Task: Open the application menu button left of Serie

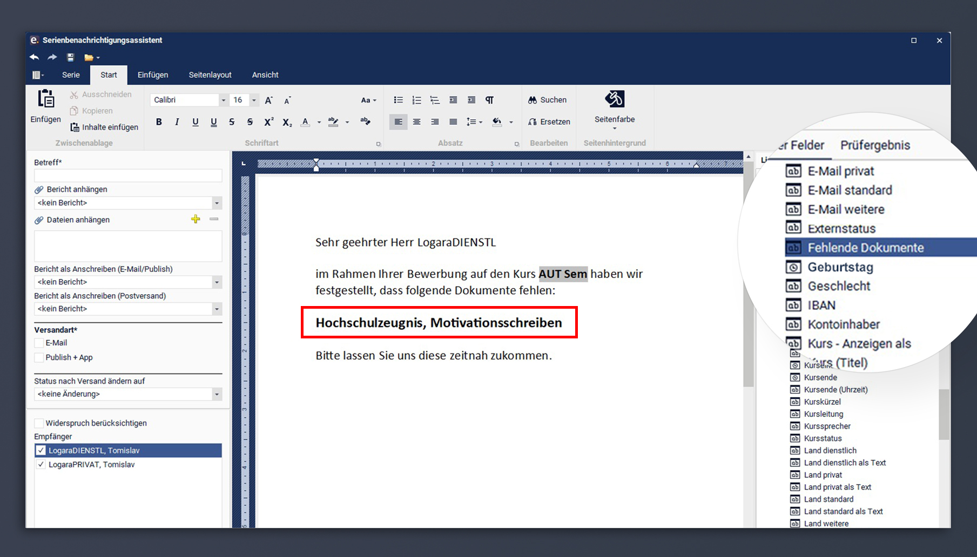Action: click(38, 75)
